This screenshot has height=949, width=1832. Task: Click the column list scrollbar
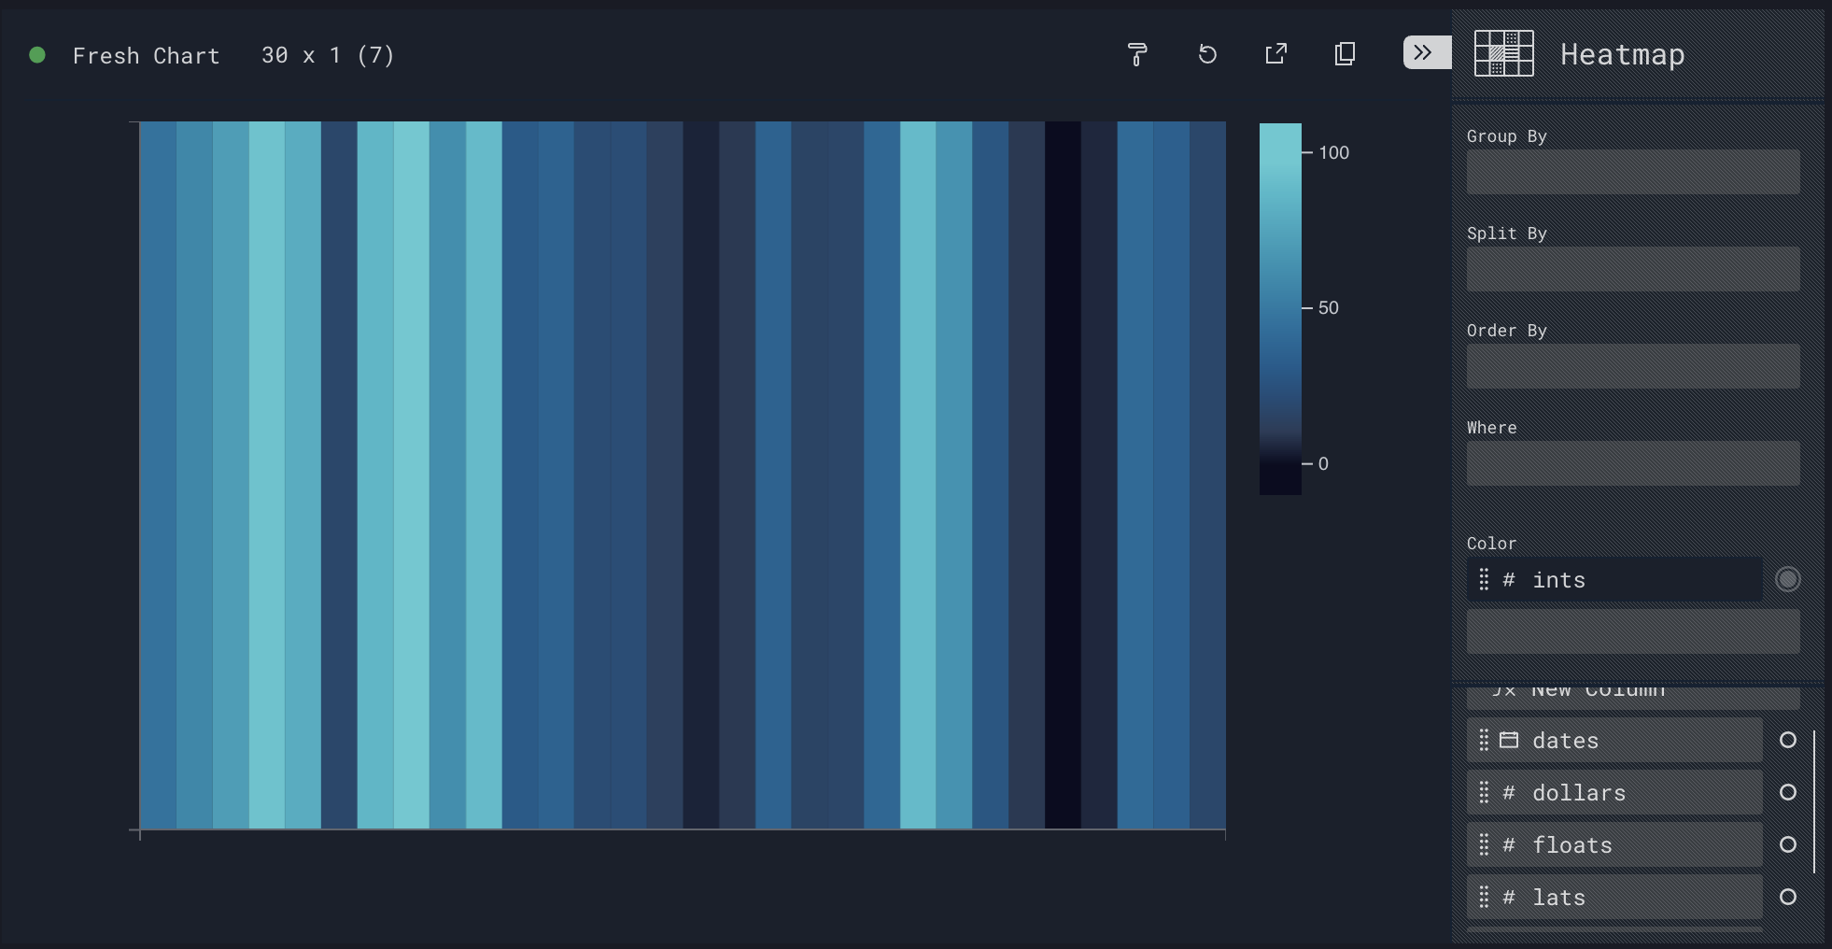click(x=1814, y=801)
